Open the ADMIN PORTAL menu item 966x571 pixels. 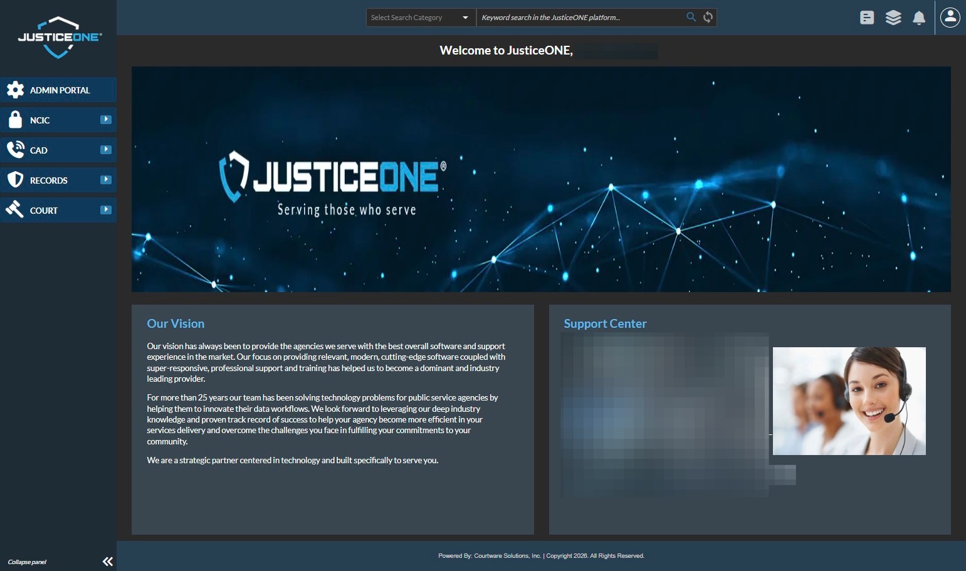point(58,90)
